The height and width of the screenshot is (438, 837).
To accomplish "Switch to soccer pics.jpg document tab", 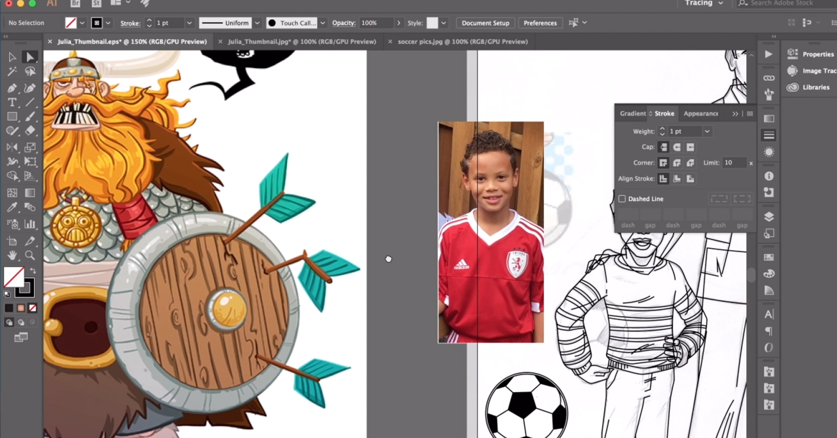I will click(462, 41).
